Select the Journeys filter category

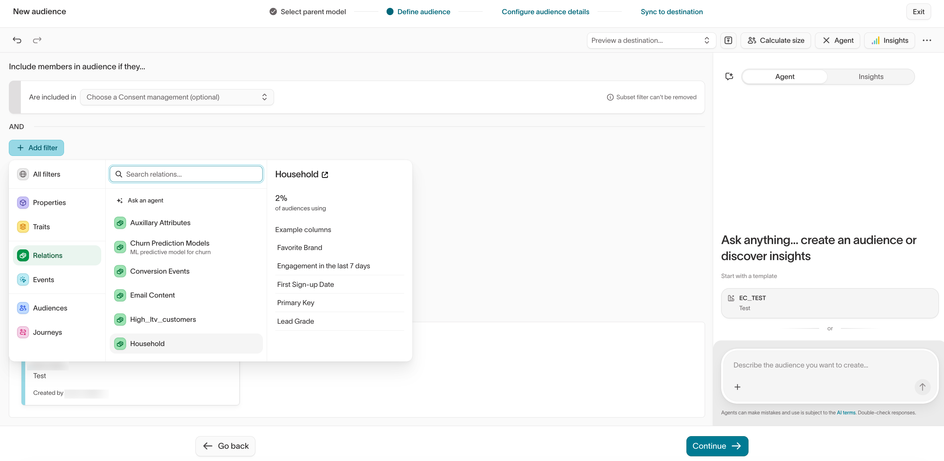coord(57,332)
